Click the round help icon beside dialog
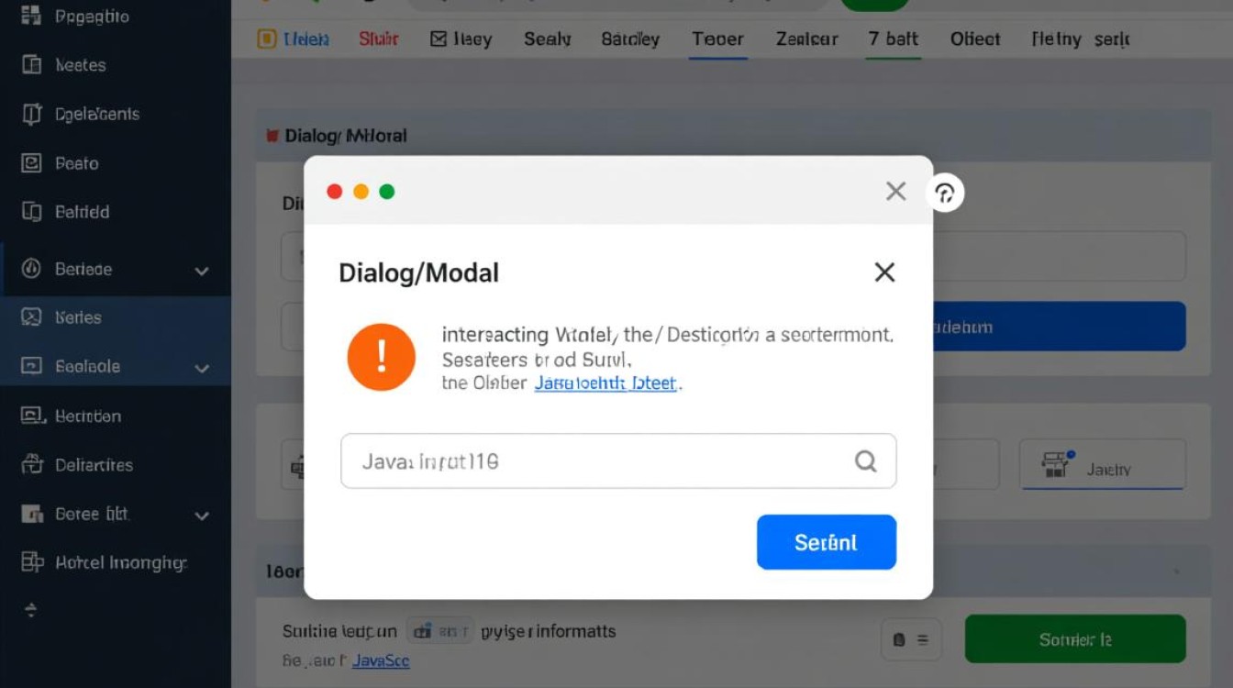The width and height of the screenshot is (1233, 688). 946,193
